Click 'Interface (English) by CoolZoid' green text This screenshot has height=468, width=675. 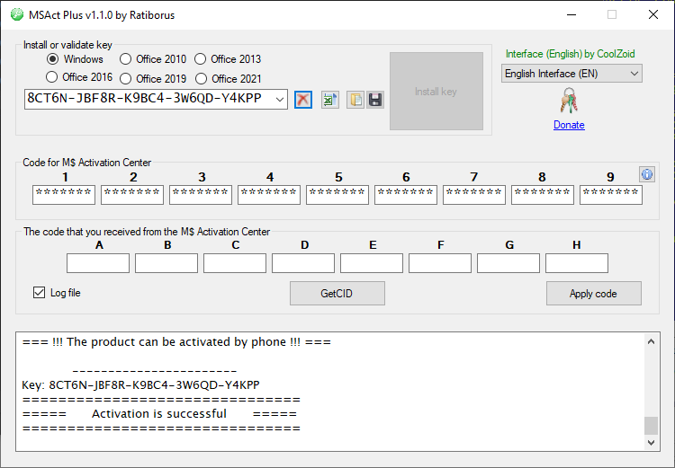pos(571,54)
